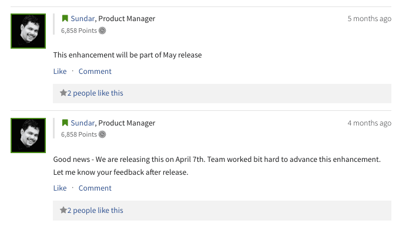
Task: Click star icon under April 7th comment
Action: pyautogui.click(x=63, y=210)
